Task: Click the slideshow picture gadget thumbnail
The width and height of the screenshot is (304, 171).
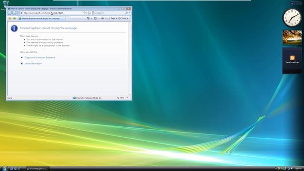Action: 292,38
